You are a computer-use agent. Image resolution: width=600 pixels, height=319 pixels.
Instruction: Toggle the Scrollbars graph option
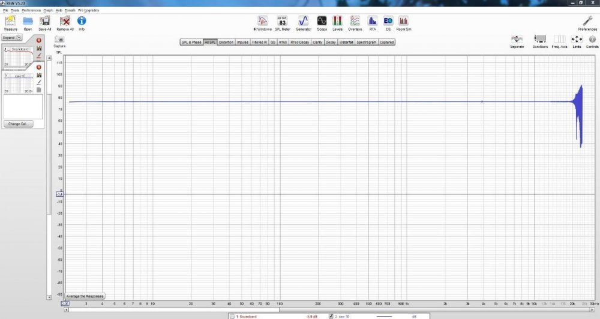point(540,40)
